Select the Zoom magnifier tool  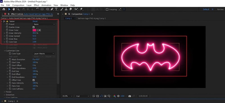tap(18, 9)
